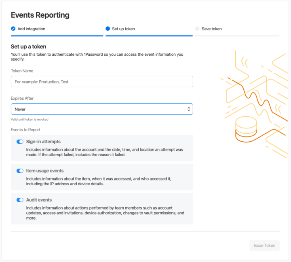Toggle off Sign-in attempts reporting
291x262 pixels.
[20, 142]
